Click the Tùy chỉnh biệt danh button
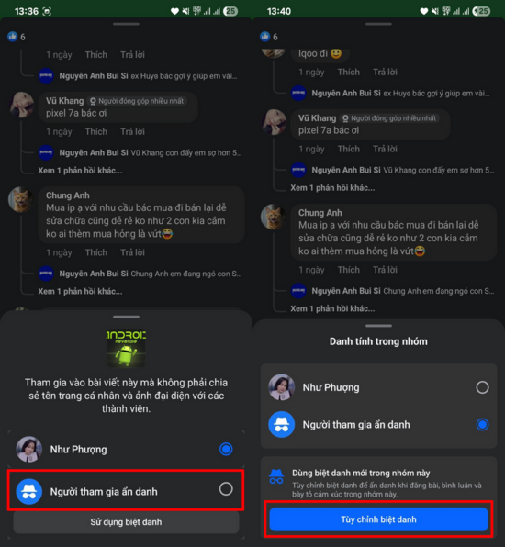Image resolution: width=505 pixels, height=547 pixels. (x=378, y=519)
